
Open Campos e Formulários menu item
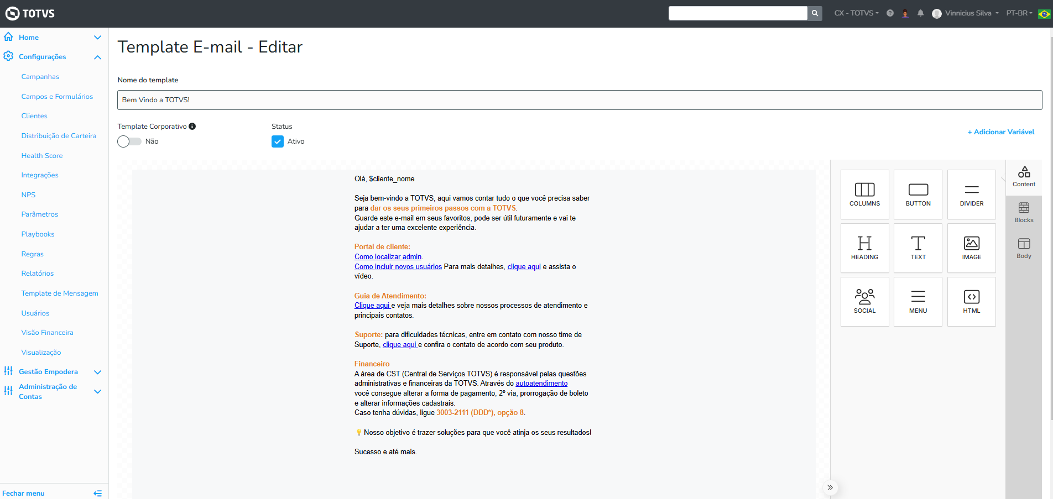[57, 97]
